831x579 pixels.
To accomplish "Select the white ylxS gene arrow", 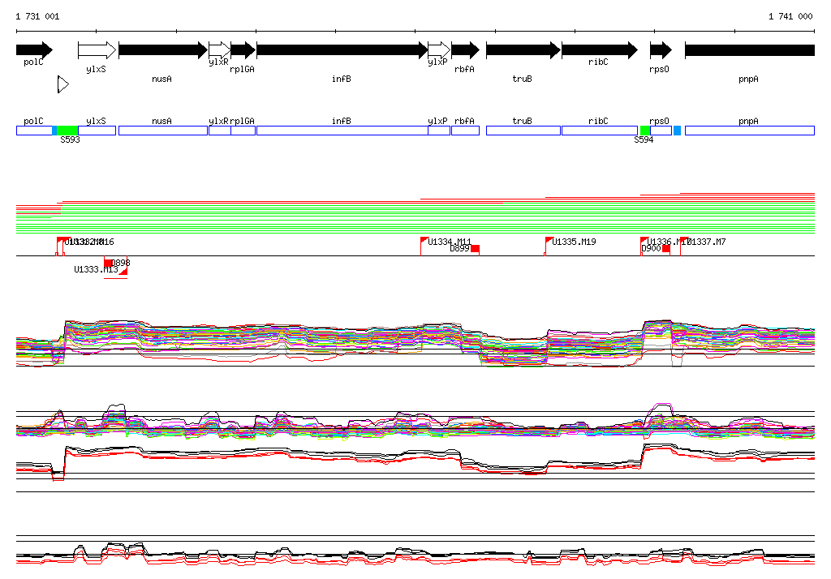I will click(x=97, y=50).
